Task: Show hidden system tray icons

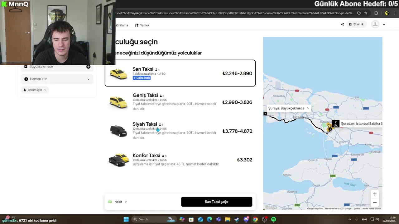Action: point(350,219)
